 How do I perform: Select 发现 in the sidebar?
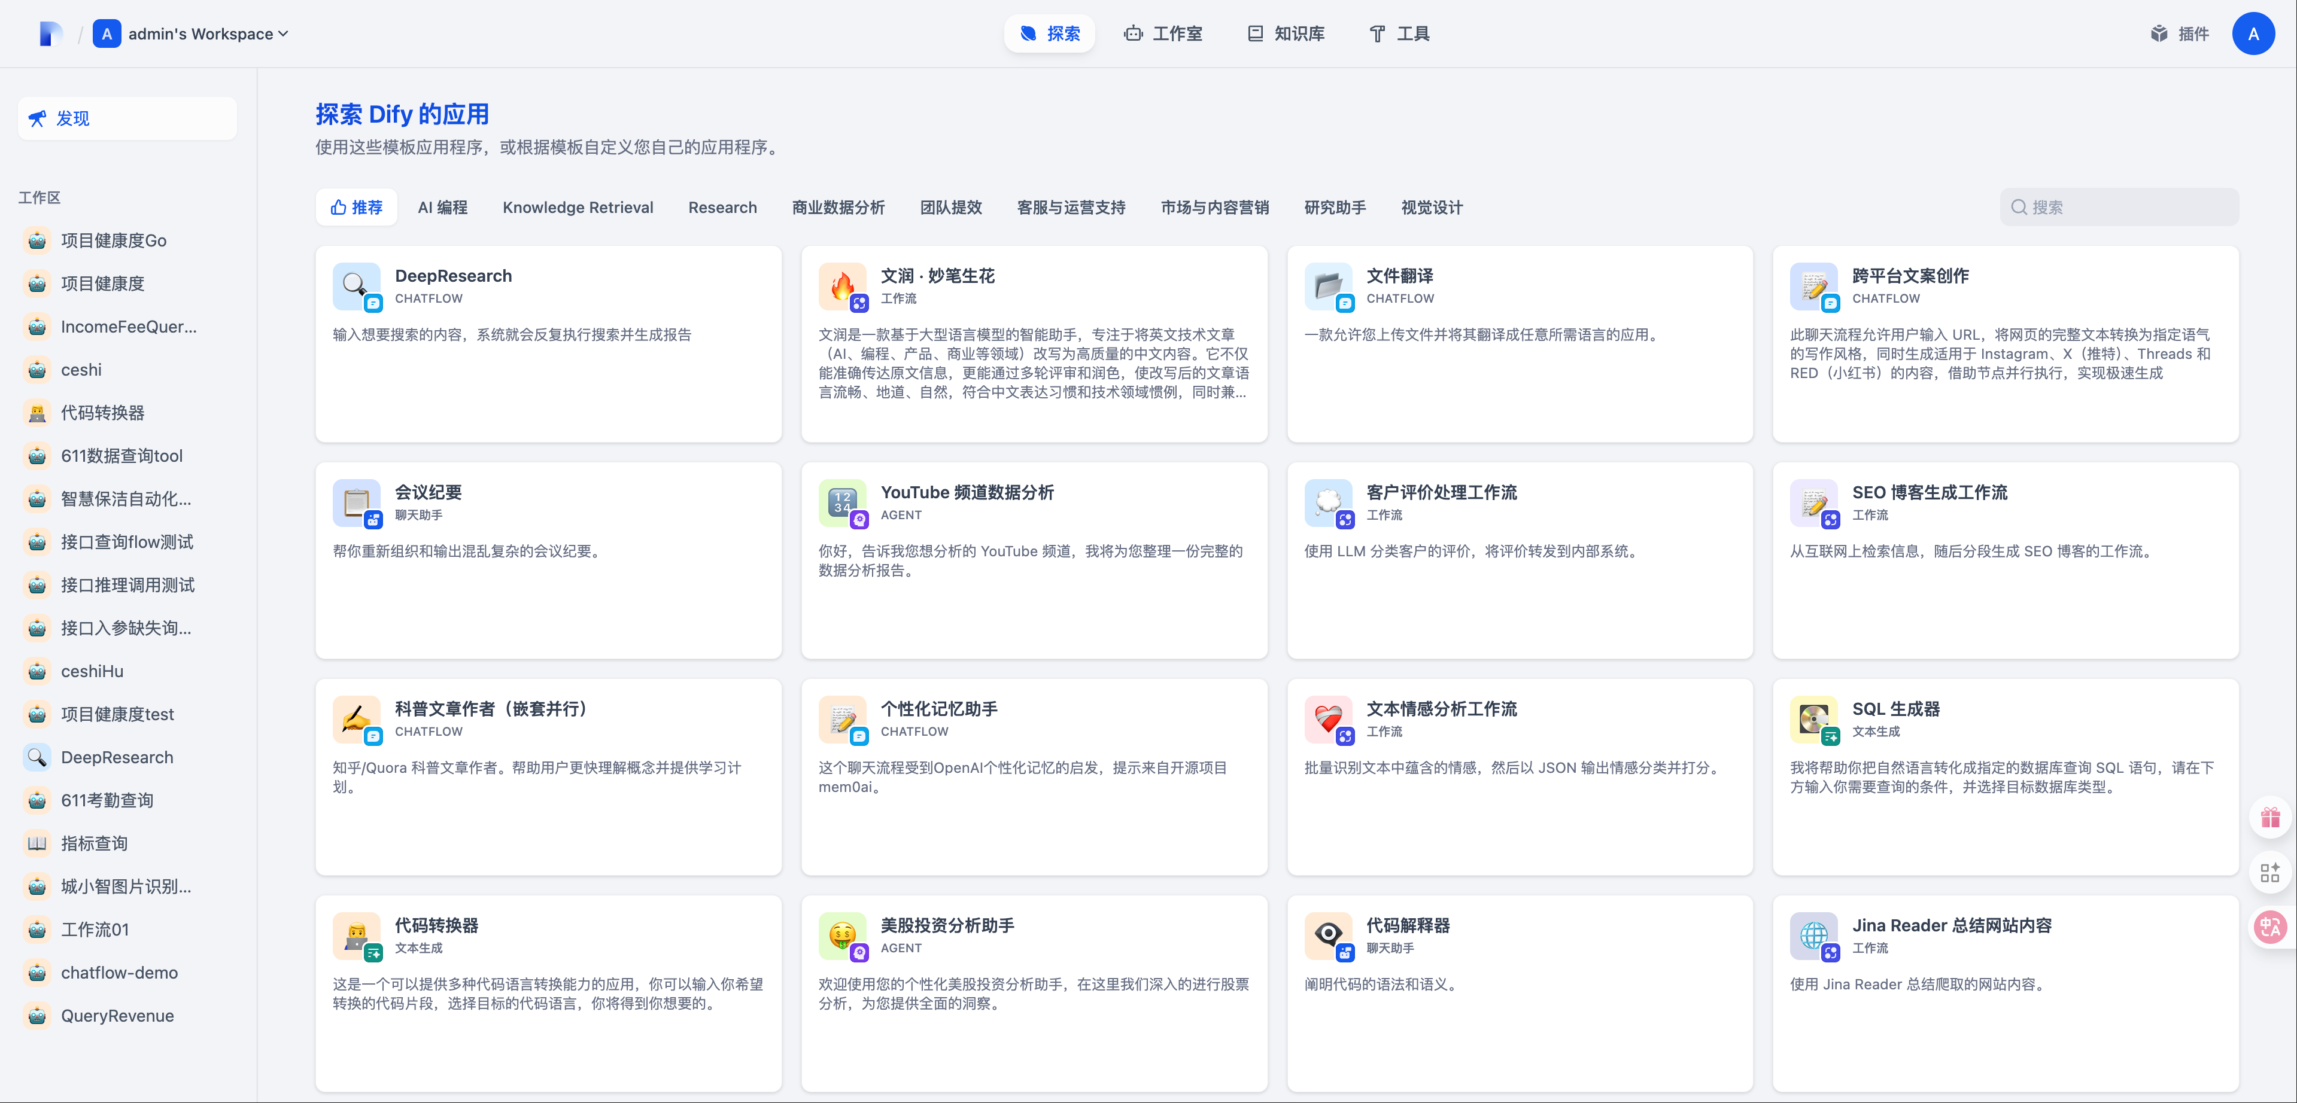(x=127, y=118)
